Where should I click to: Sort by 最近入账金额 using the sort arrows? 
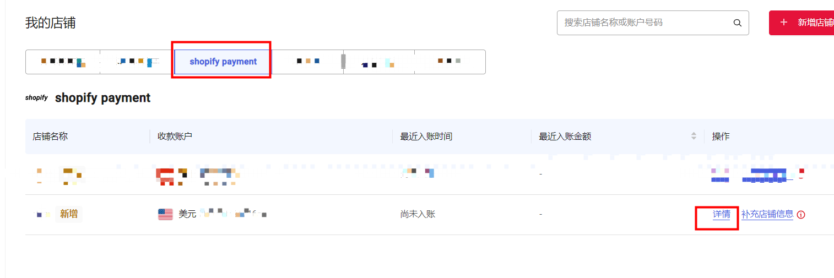tap(694, 136)
